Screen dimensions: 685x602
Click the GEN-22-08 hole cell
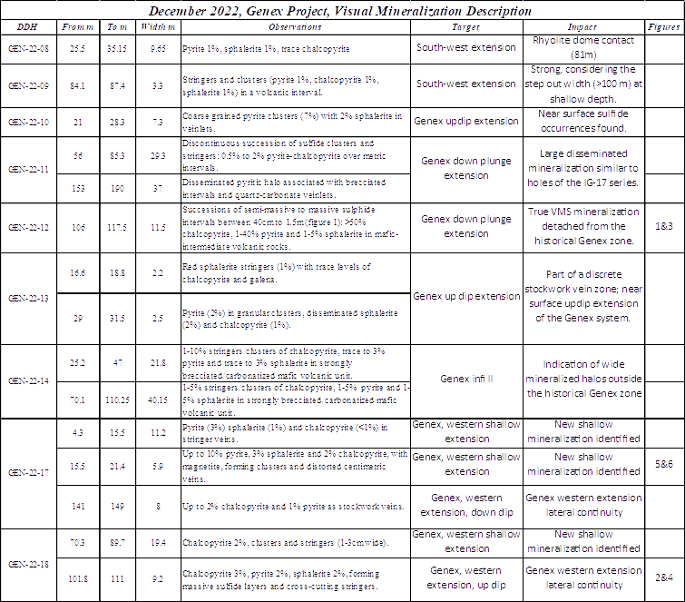tap(29, 48)
